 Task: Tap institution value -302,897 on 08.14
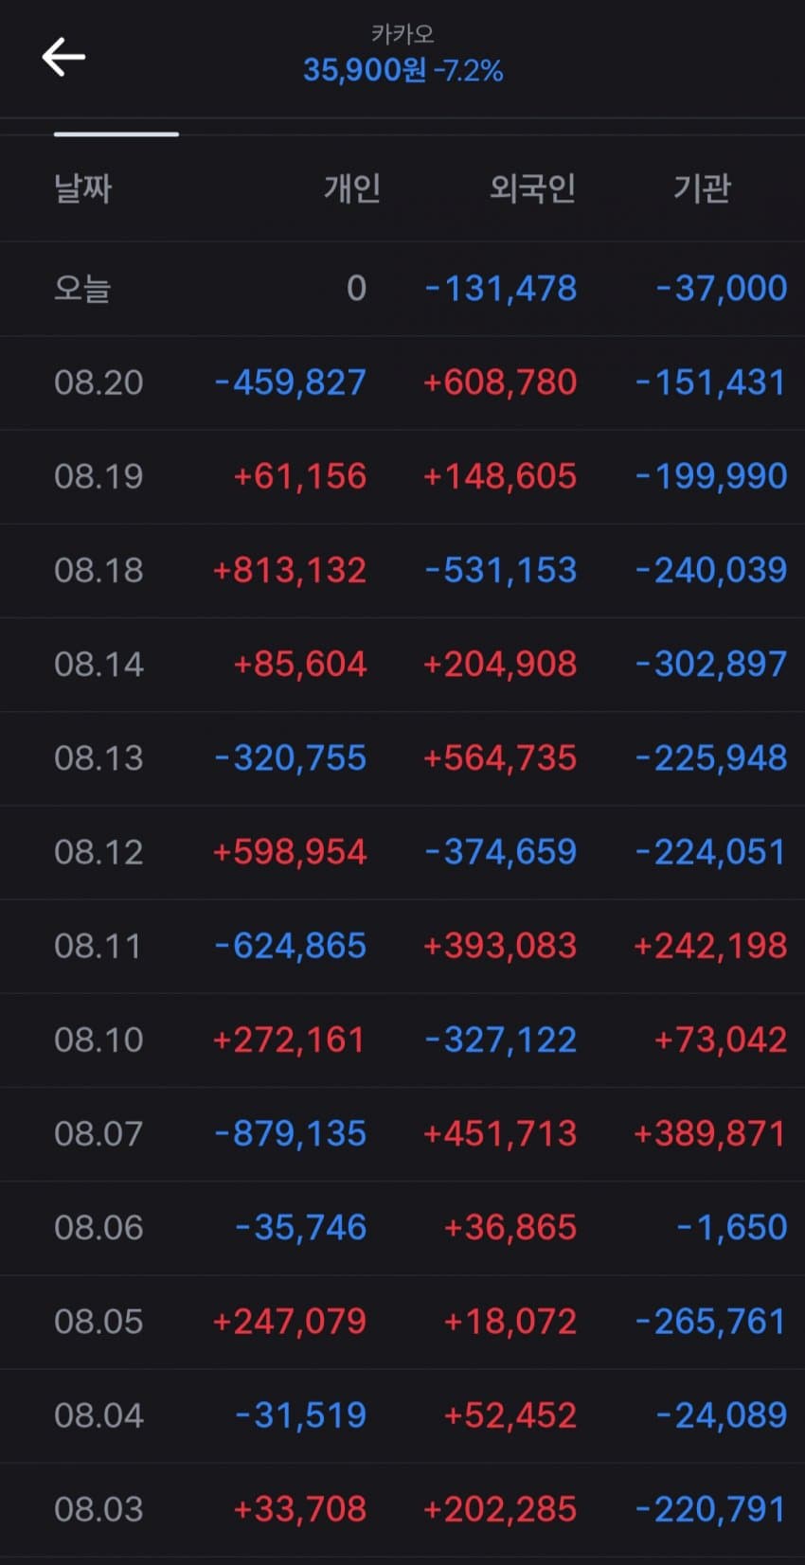[x=711, y=664]
